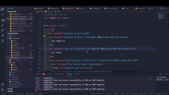Viewport: 169px width, 95px height.
Task: Click the text-gray-500 color swatch on line 9
Action: (x=102, y=49)
